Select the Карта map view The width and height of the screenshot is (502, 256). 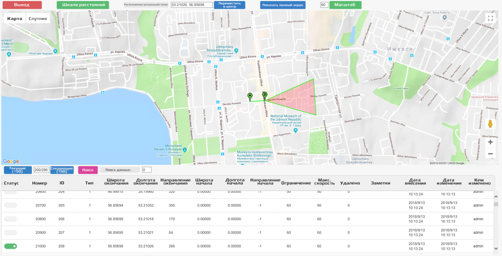coord(15,19)
